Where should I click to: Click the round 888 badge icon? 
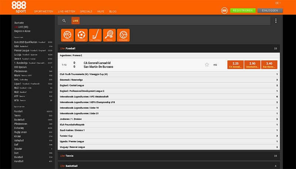(224, 11)
